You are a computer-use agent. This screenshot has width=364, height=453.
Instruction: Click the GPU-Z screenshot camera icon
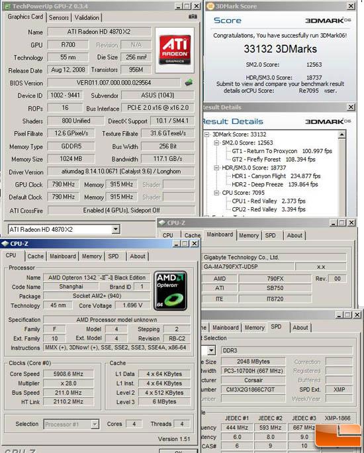pos(193,17)
